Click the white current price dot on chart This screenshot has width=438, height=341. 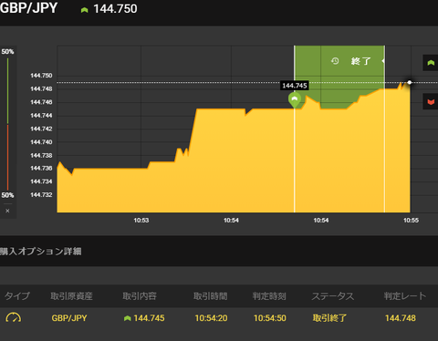click(x=410, y=82)
